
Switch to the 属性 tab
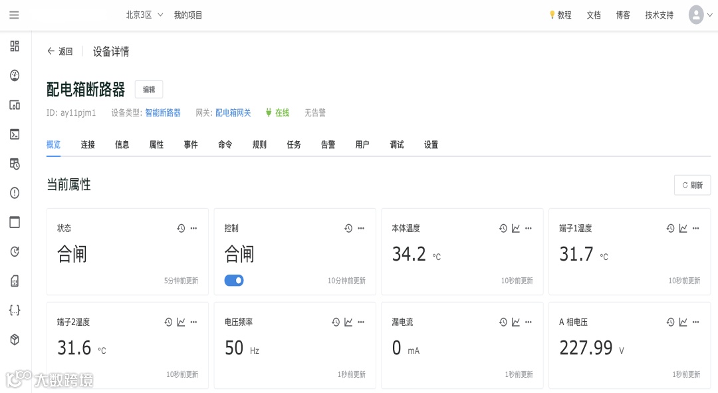[156, 144]
